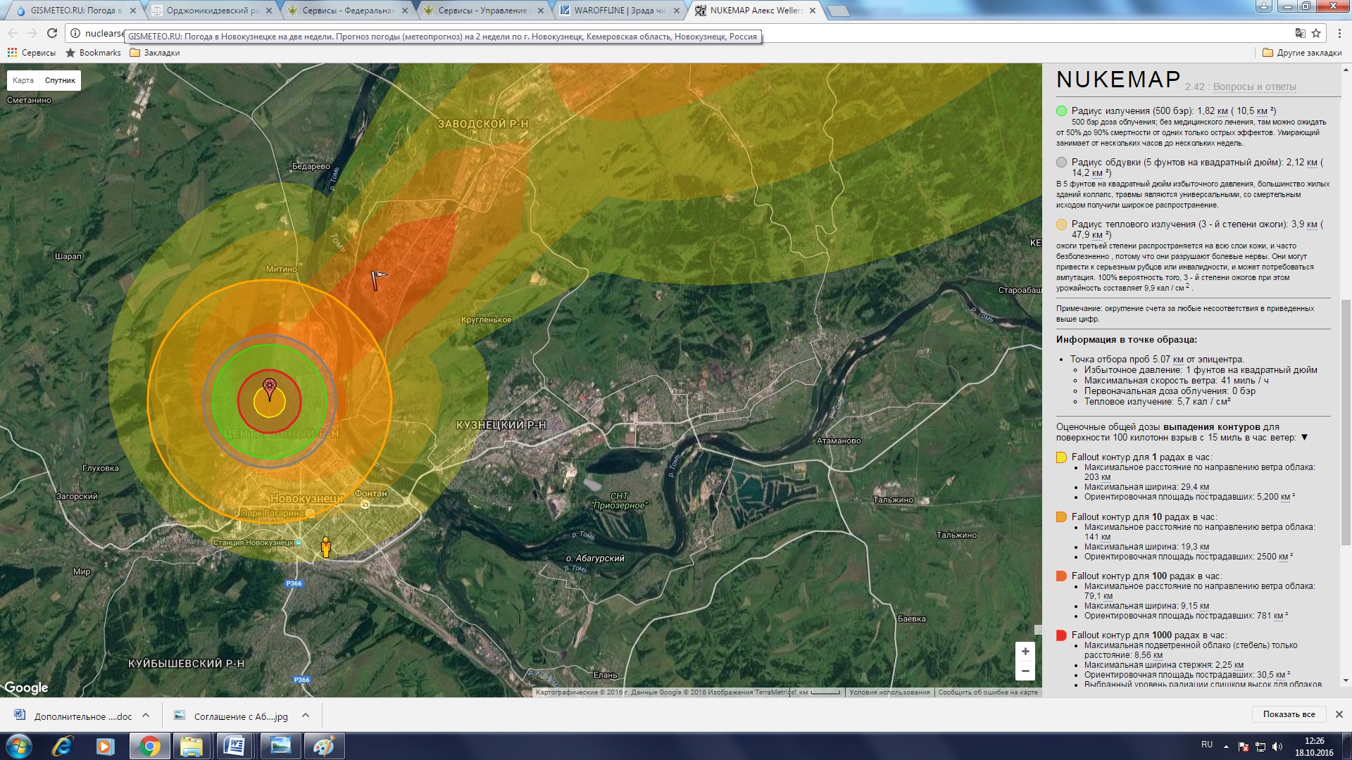Switch map to Карта view
Viewport: 1352px width, 760px height.
point(23,80)
